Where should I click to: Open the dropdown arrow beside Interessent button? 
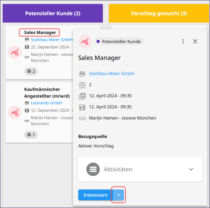tap(119, 195)
